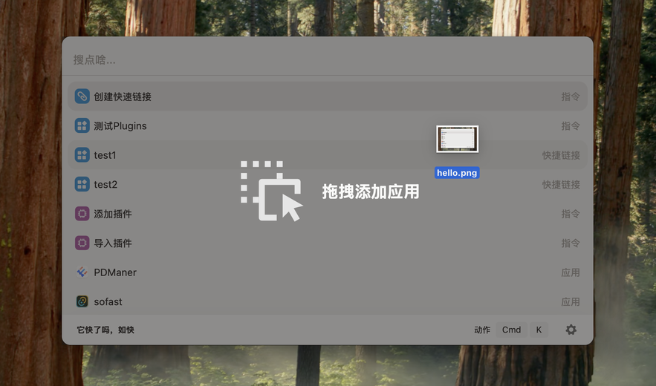Click the test1 quick link icon
Viewport: 656px width, 386px height.
point(82,154)
